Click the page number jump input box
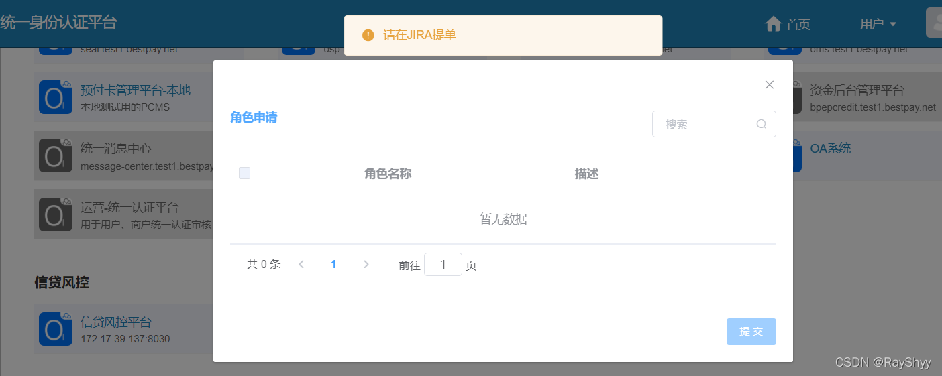This screenshot has height=376, width=942. click(443, 265)
